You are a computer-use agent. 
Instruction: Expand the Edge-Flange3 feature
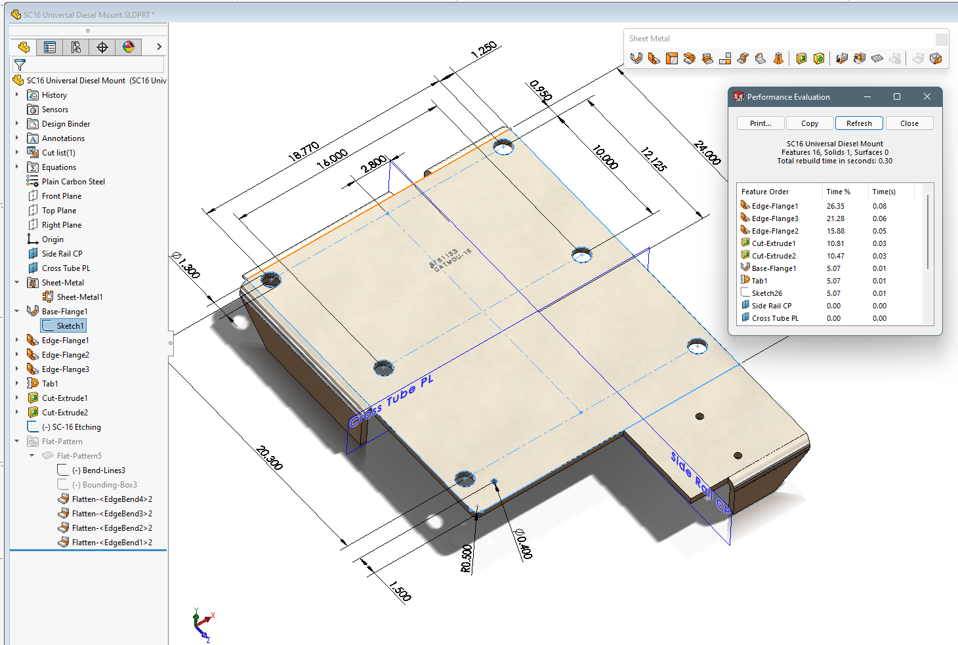(x=17, y=369)
